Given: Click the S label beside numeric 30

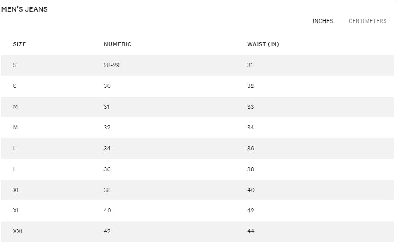Looking at the screenshot, I should (x=15, y=86).
